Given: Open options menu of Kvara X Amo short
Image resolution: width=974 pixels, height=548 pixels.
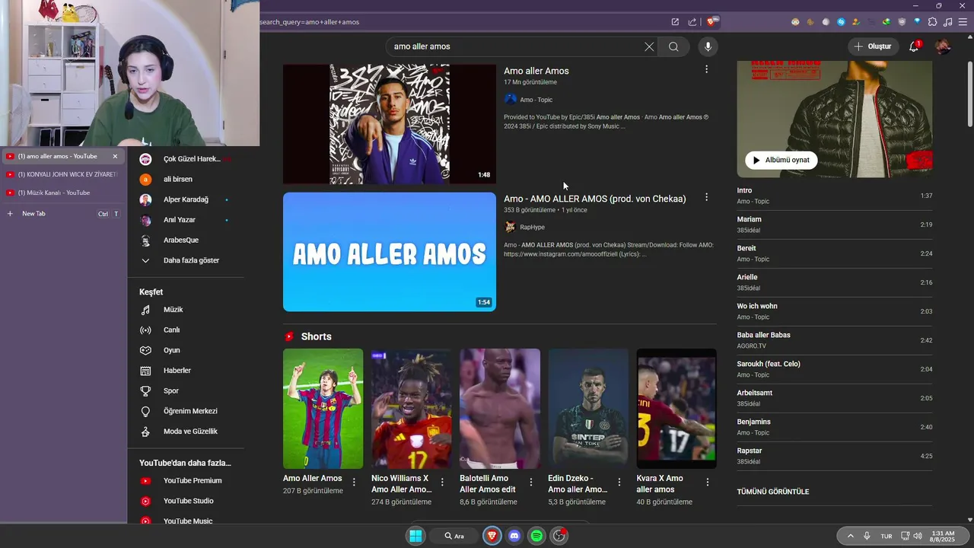Looking at the screenshot, I should 708,482.
